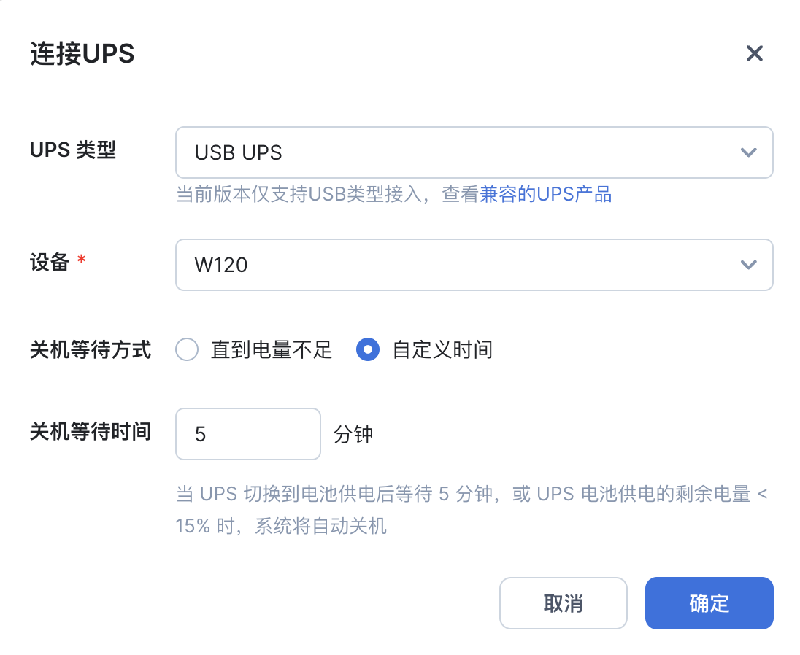Change the selected device W120
The width and height of the screenshot is (800, 655).
474,265
